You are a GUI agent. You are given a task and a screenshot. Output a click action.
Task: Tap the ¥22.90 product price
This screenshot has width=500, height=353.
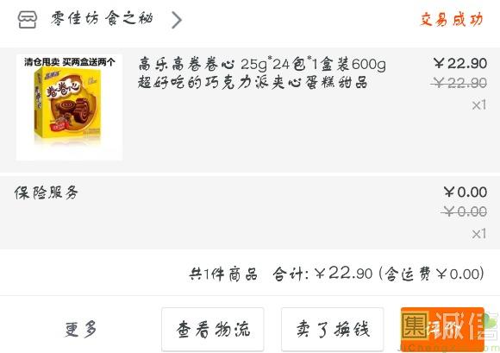point(460,63)
